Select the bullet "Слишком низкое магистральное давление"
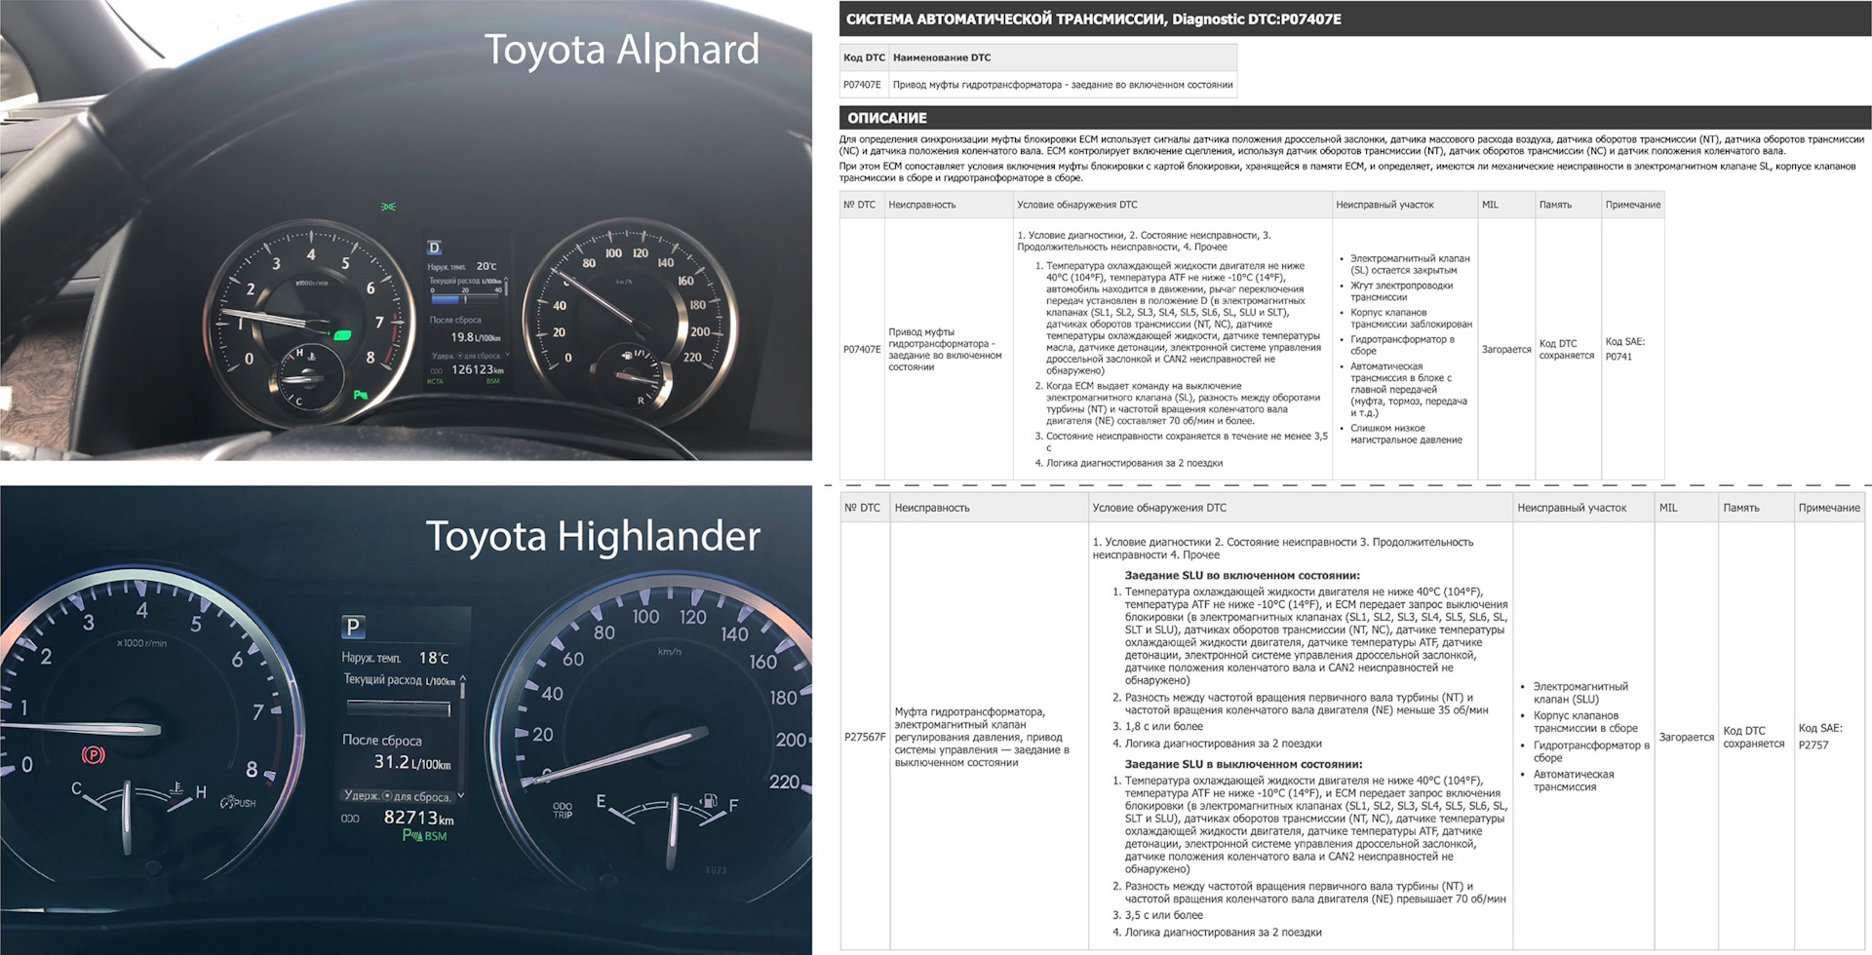This screenshot has height=955, width=1872. point(1406,434)
